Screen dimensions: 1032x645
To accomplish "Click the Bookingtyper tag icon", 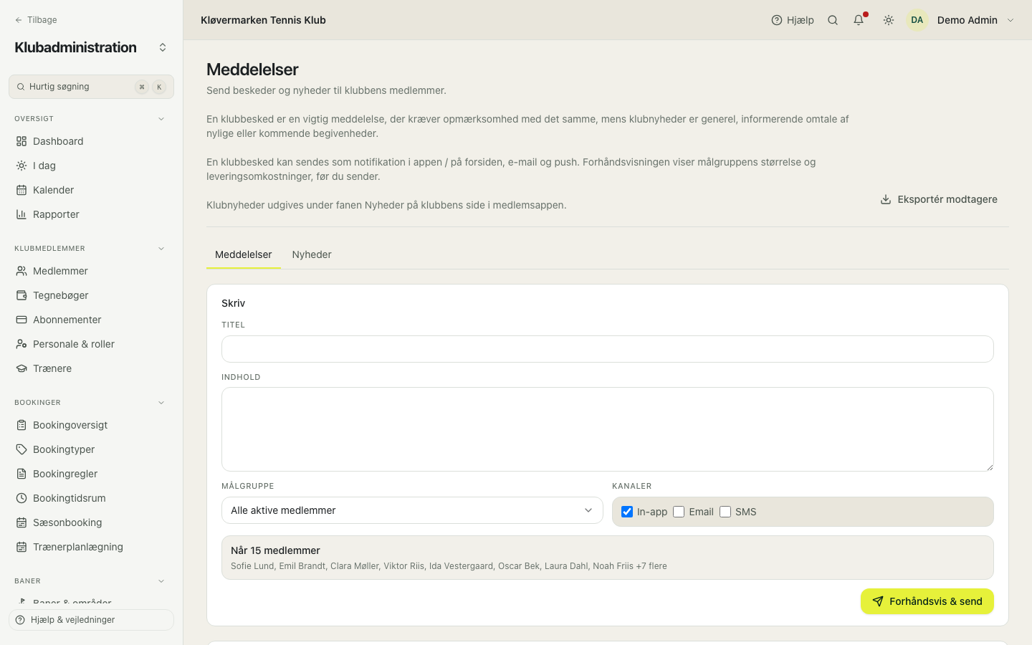I will 21,449.
